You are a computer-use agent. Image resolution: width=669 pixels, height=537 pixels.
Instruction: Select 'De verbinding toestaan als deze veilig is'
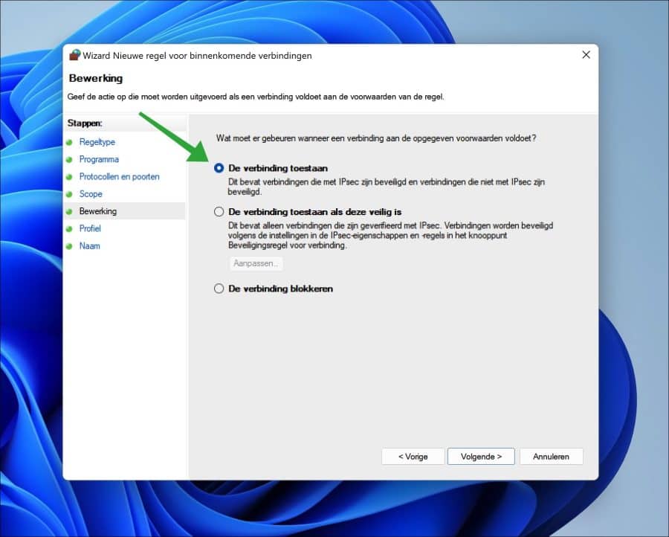click(219, 212)
